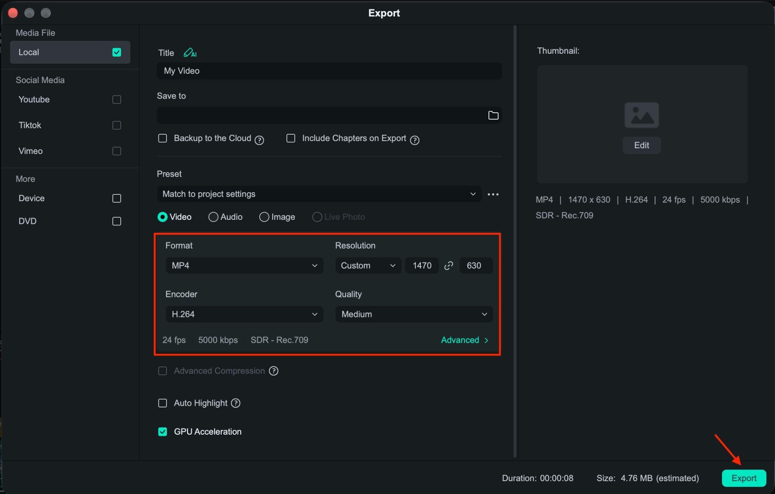The image size is (775, 494).
Task: Click the SDR - Rec.709 label below Encoder
Action: click(x=279, y=340)
